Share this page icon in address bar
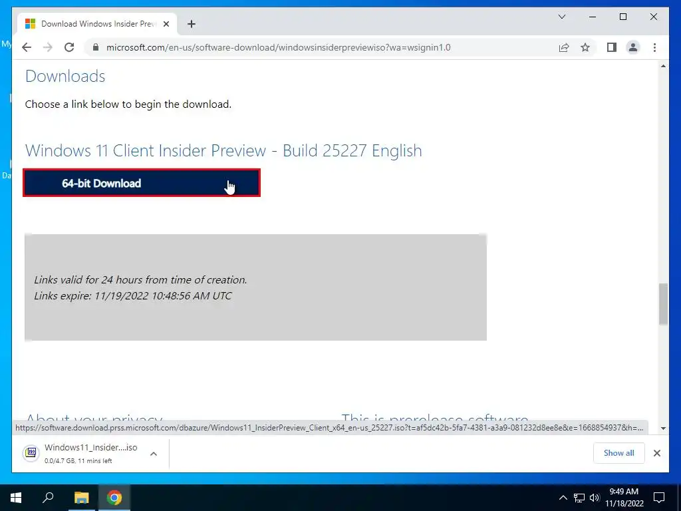Image resolution: width=681 pixels, height=511 pixels. [x=564, y=47]
